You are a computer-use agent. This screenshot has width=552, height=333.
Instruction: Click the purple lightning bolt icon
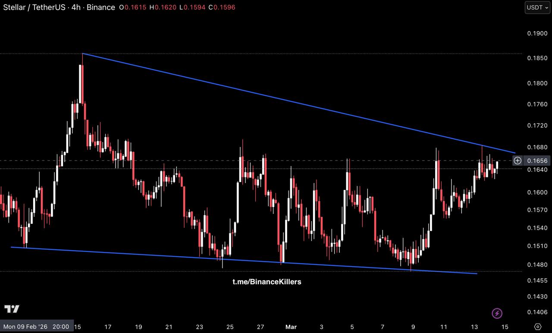497,313
